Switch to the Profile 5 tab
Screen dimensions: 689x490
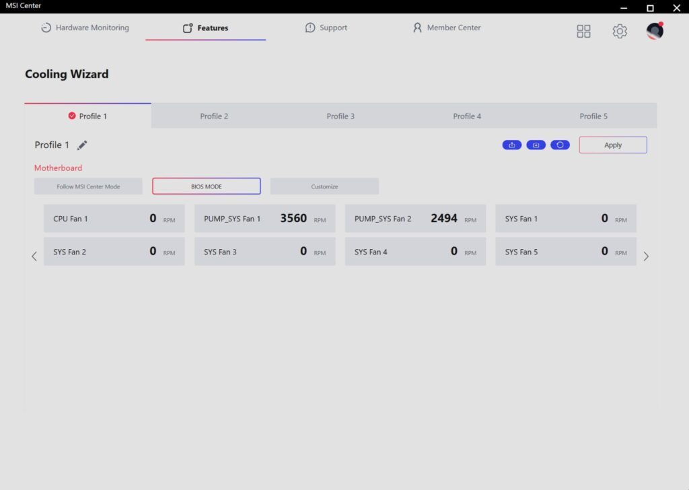click(x=593, y=116)
